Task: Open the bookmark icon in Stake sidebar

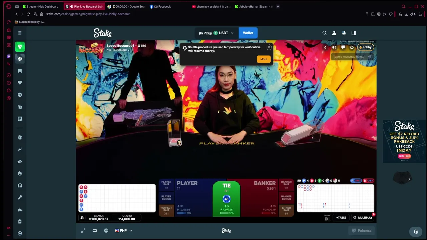Action: click(x=20, y=71)
